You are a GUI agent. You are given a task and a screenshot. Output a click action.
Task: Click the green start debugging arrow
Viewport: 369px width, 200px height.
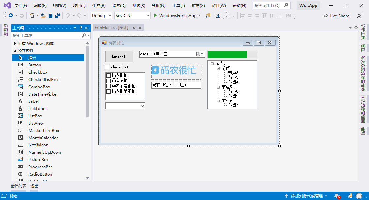tap(155, 15)
